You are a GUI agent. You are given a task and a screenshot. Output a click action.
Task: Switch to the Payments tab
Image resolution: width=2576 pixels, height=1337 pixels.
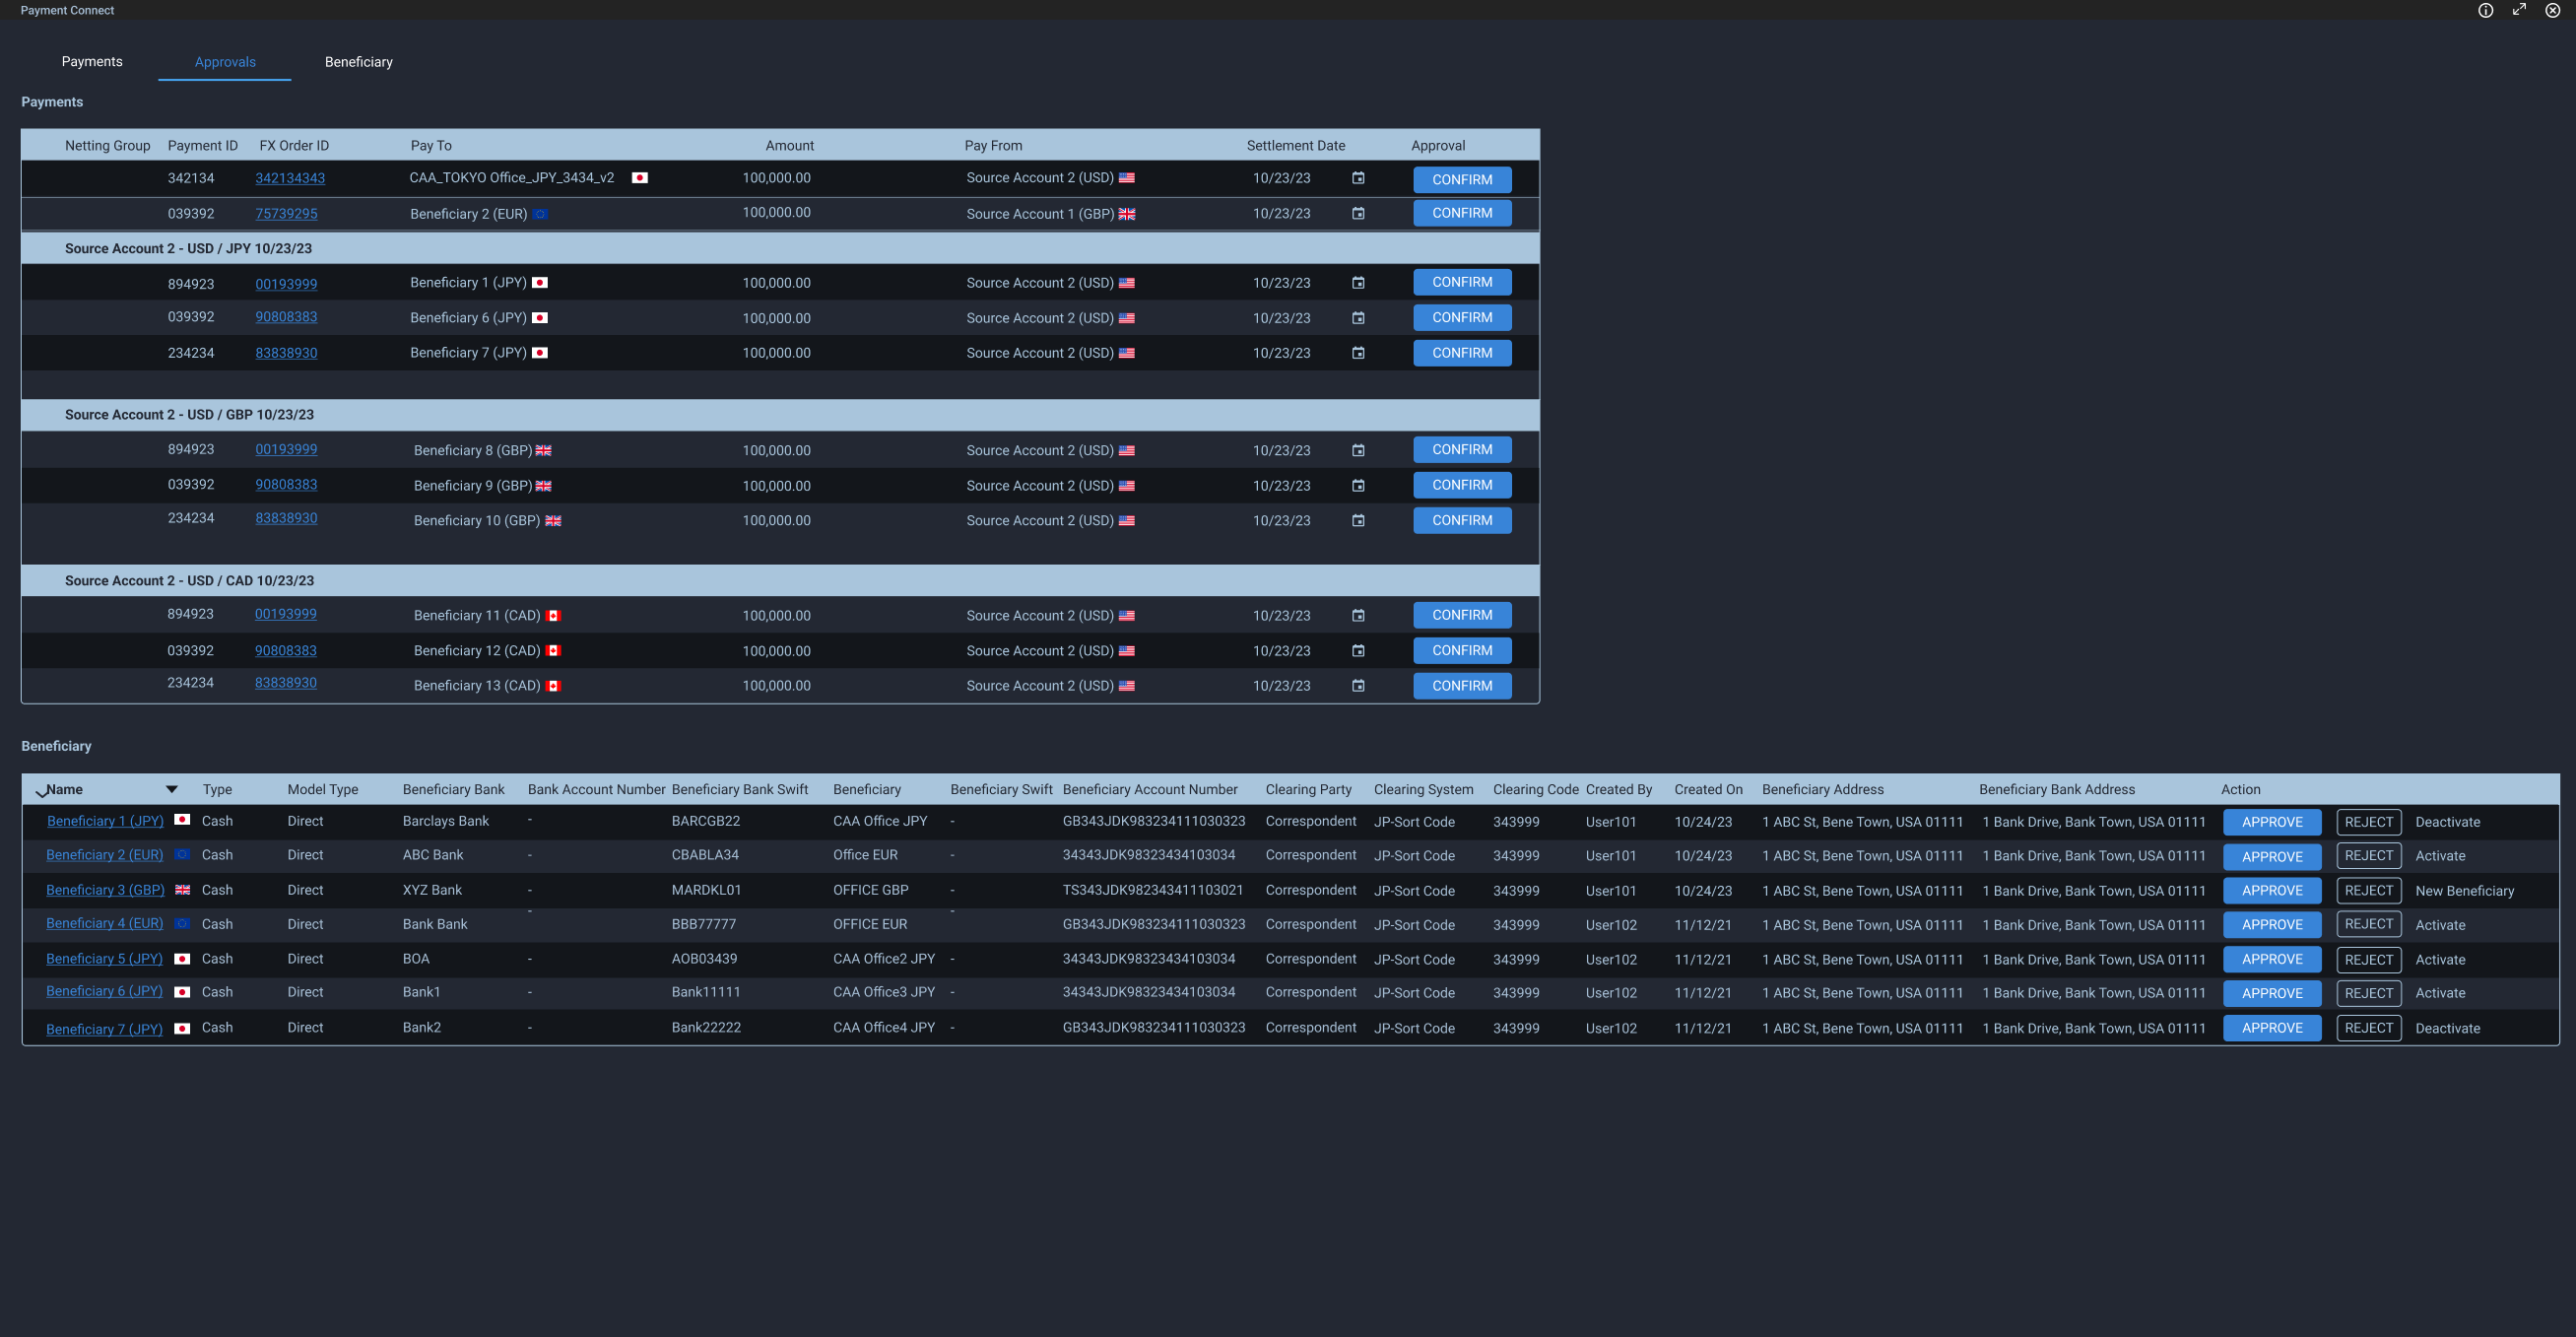point(92,61)
